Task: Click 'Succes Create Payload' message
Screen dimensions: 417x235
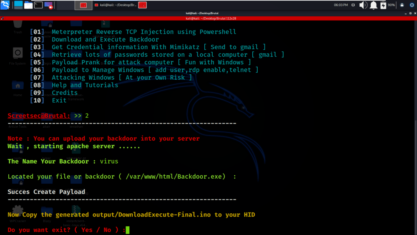Action: (46, 192)
